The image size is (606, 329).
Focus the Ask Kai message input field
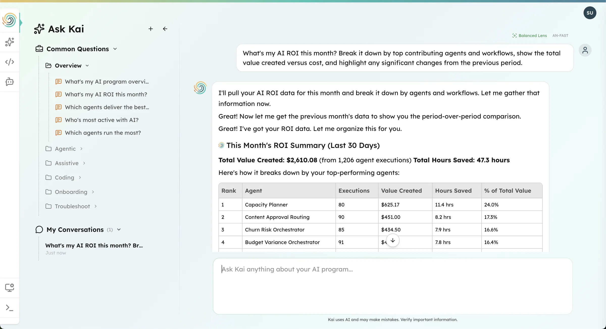point(392,286)
